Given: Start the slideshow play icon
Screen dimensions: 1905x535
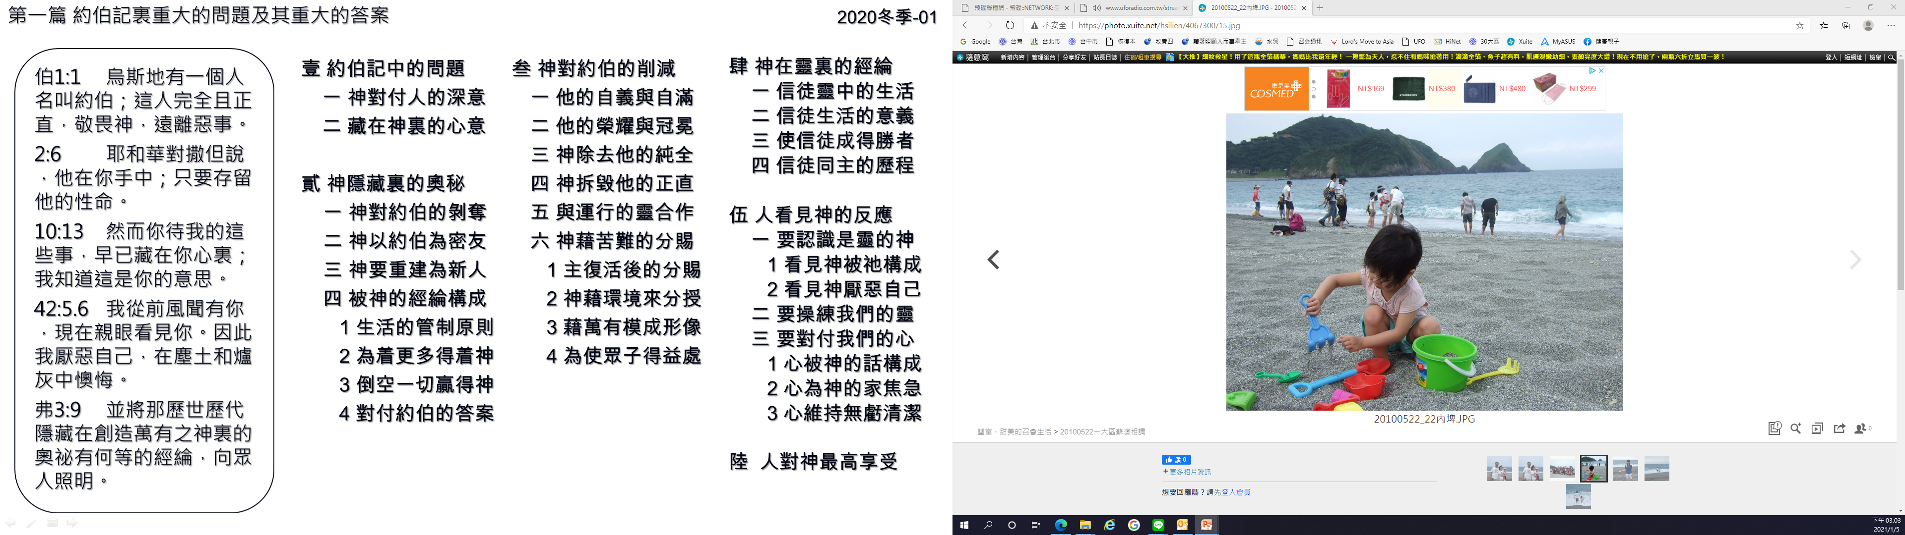Looking at the screenshot, I should click(1817, 428).
